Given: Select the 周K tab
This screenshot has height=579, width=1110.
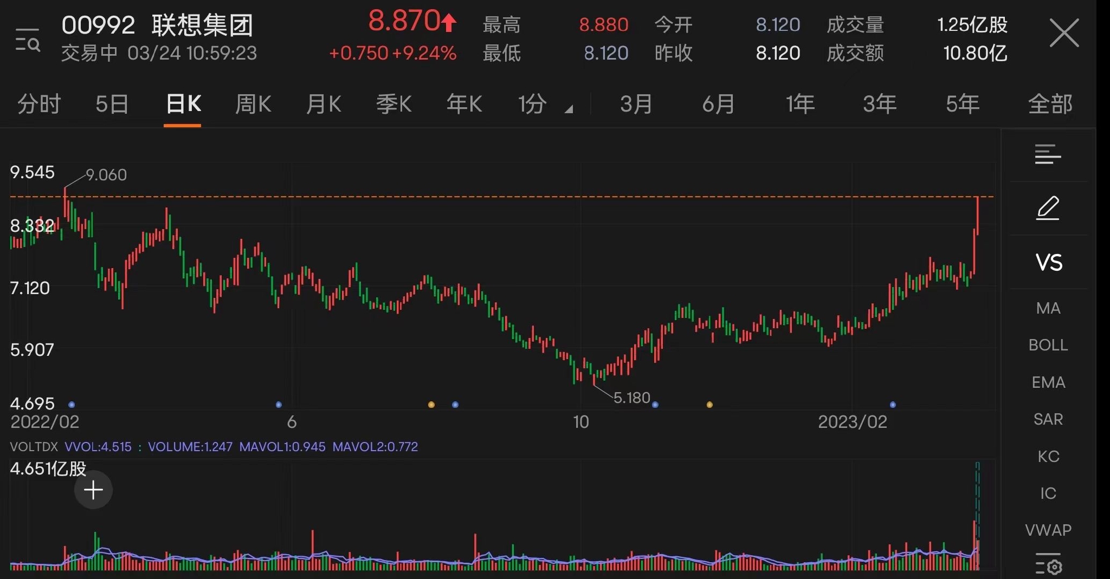Looking at the screenshot, I should pyautogui.click(x=253, y=103).
